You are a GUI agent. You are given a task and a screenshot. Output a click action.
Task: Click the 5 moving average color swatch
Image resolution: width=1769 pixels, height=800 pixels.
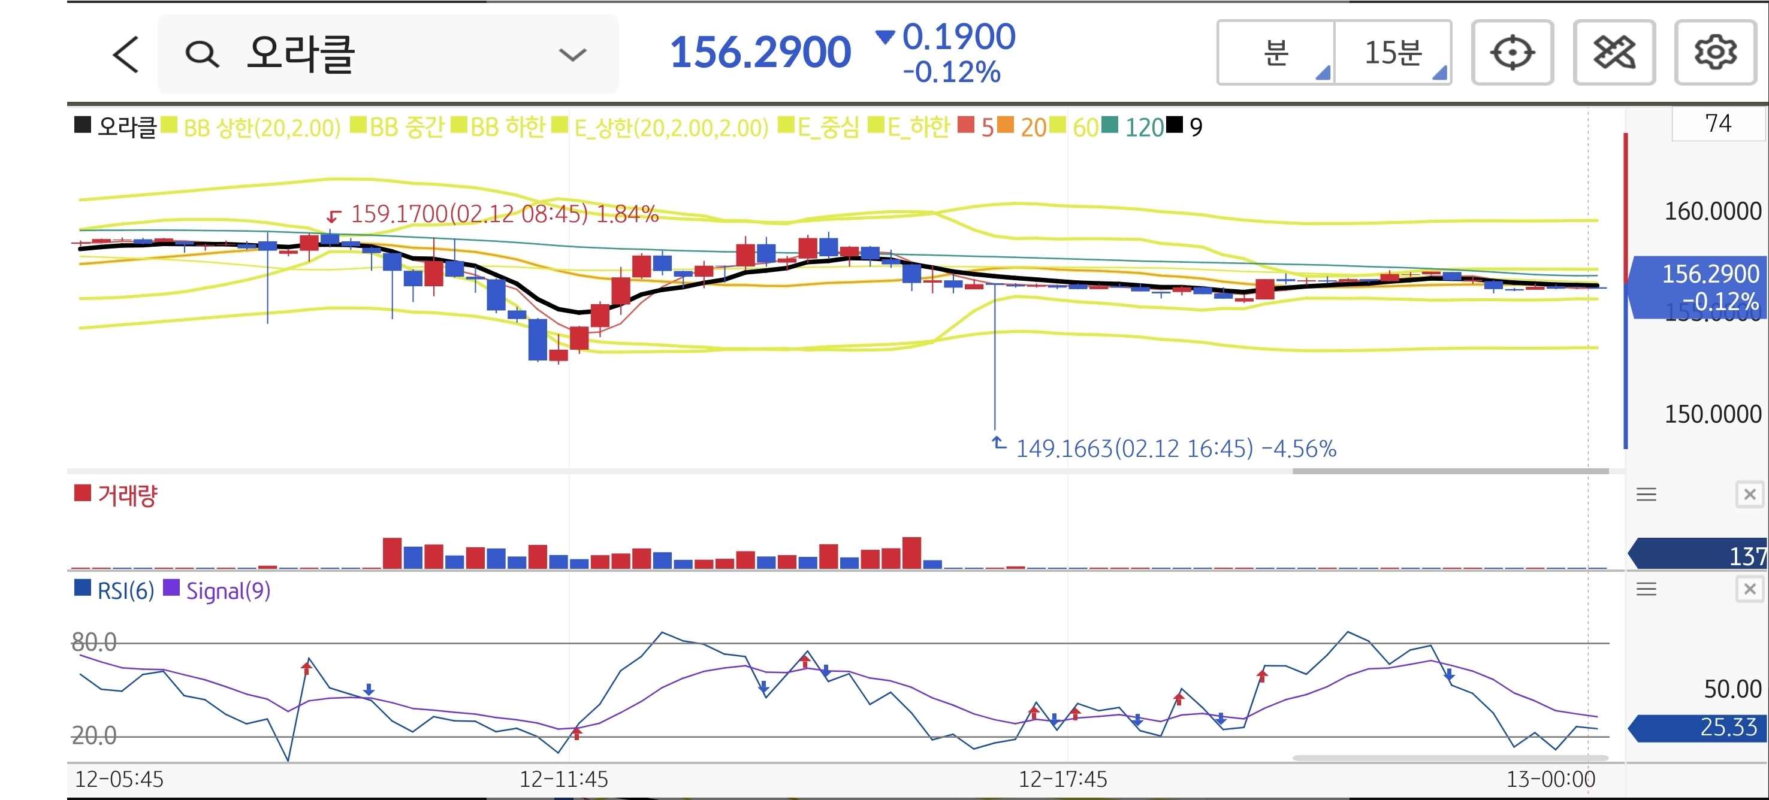965,126
